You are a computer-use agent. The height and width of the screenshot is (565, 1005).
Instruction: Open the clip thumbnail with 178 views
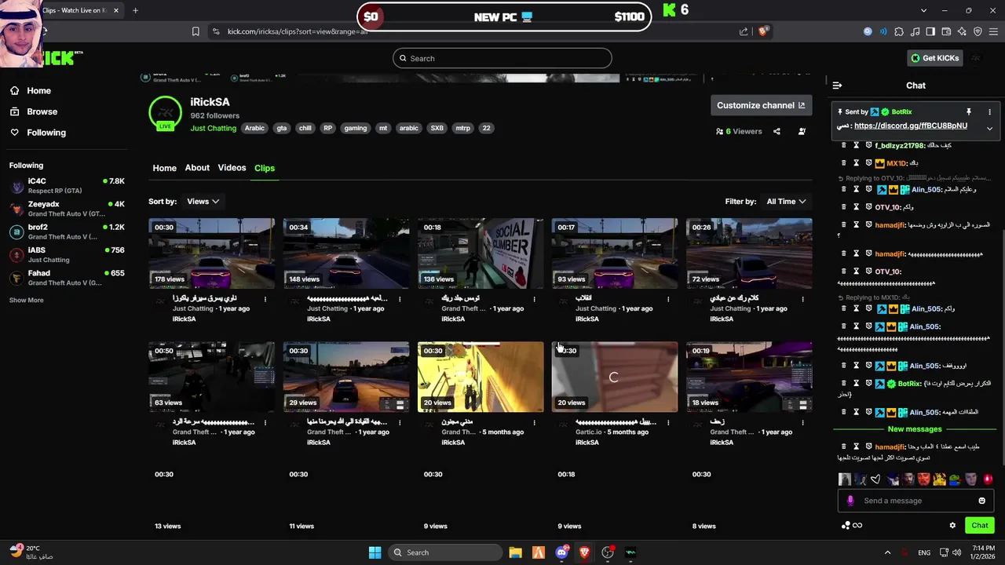point(212,253)
